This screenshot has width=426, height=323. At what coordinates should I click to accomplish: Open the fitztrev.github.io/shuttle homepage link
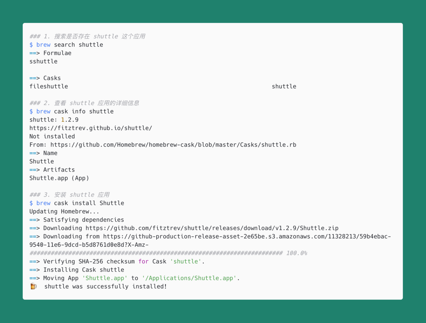coord(91,128)
